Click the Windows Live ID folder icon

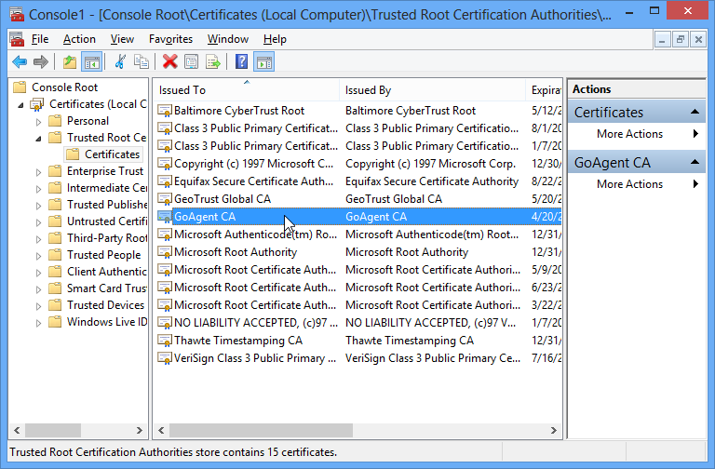point(55,322)
